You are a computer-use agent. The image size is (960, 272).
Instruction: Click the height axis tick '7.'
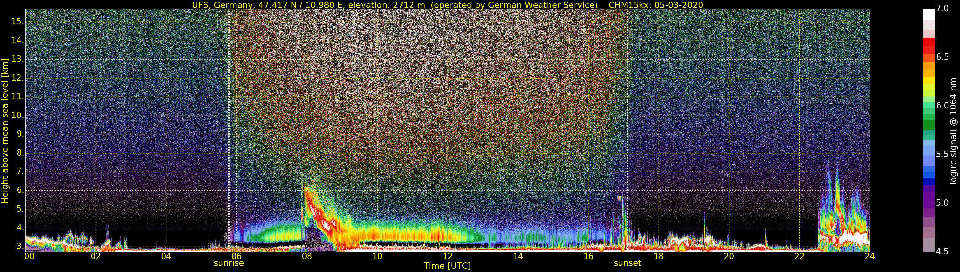20,172
